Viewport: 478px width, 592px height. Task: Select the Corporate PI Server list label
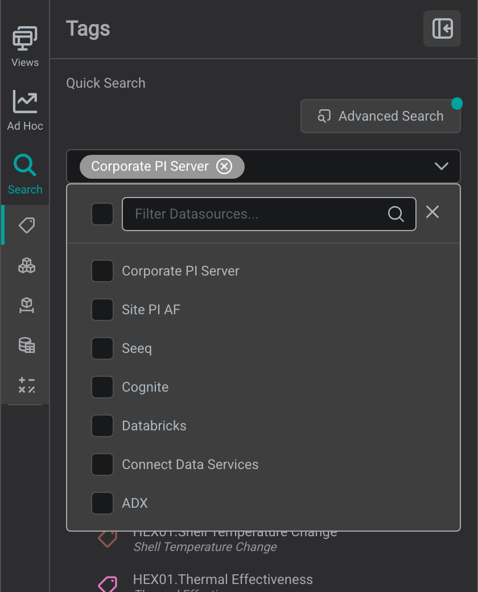pyautogui.click(x=180, y=271)
